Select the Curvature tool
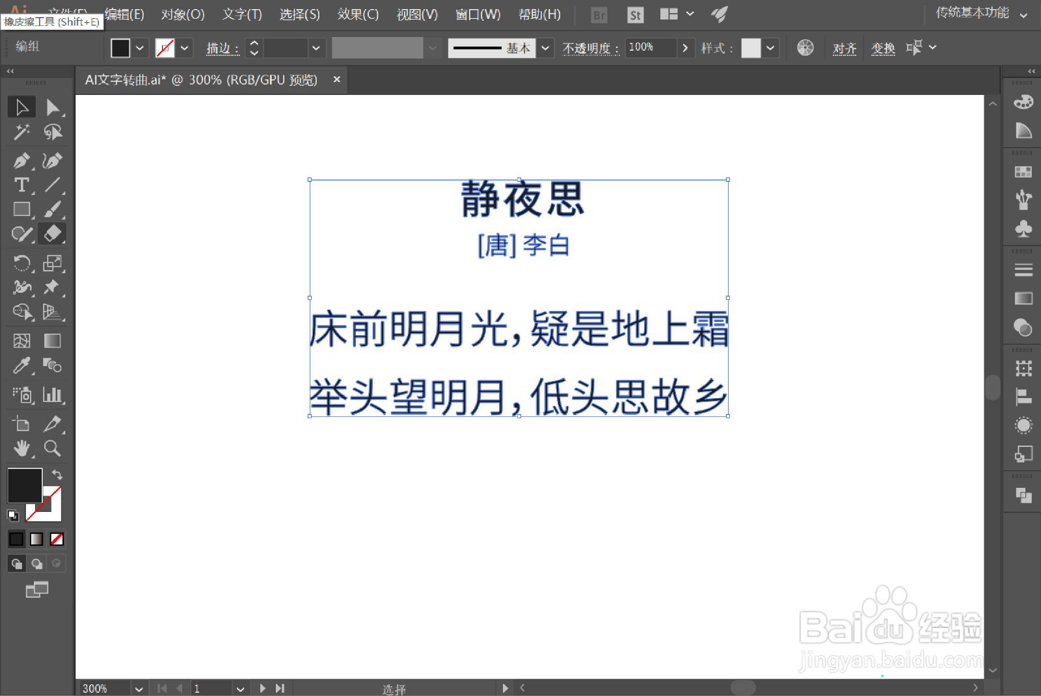This screenshot has height=696, width=1041. click(x=53, y=160)
